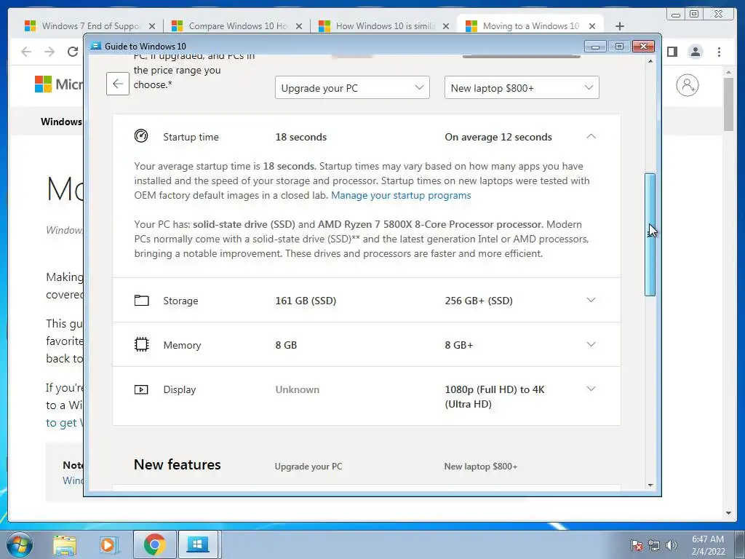Click the guide window scroll down arrow
This screenshot has width=745, height=559.
coord(650,485)
